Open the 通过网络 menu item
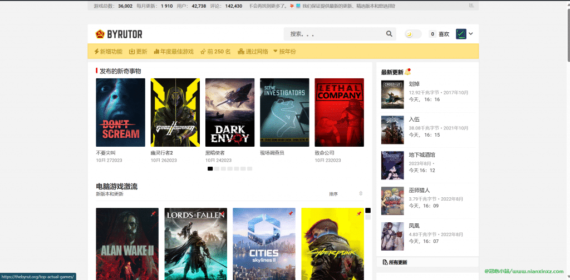 click(253, 52)
